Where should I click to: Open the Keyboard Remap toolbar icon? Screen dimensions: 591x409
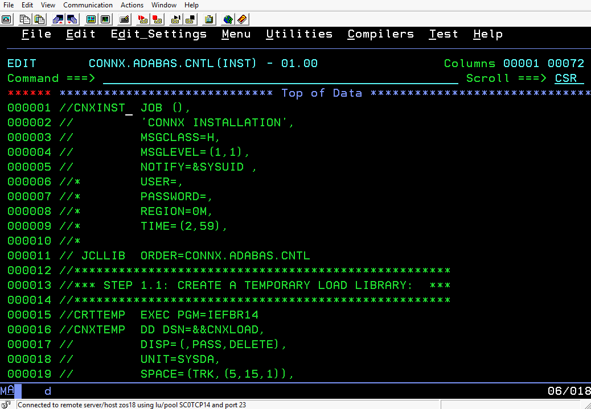pos(124,19)
